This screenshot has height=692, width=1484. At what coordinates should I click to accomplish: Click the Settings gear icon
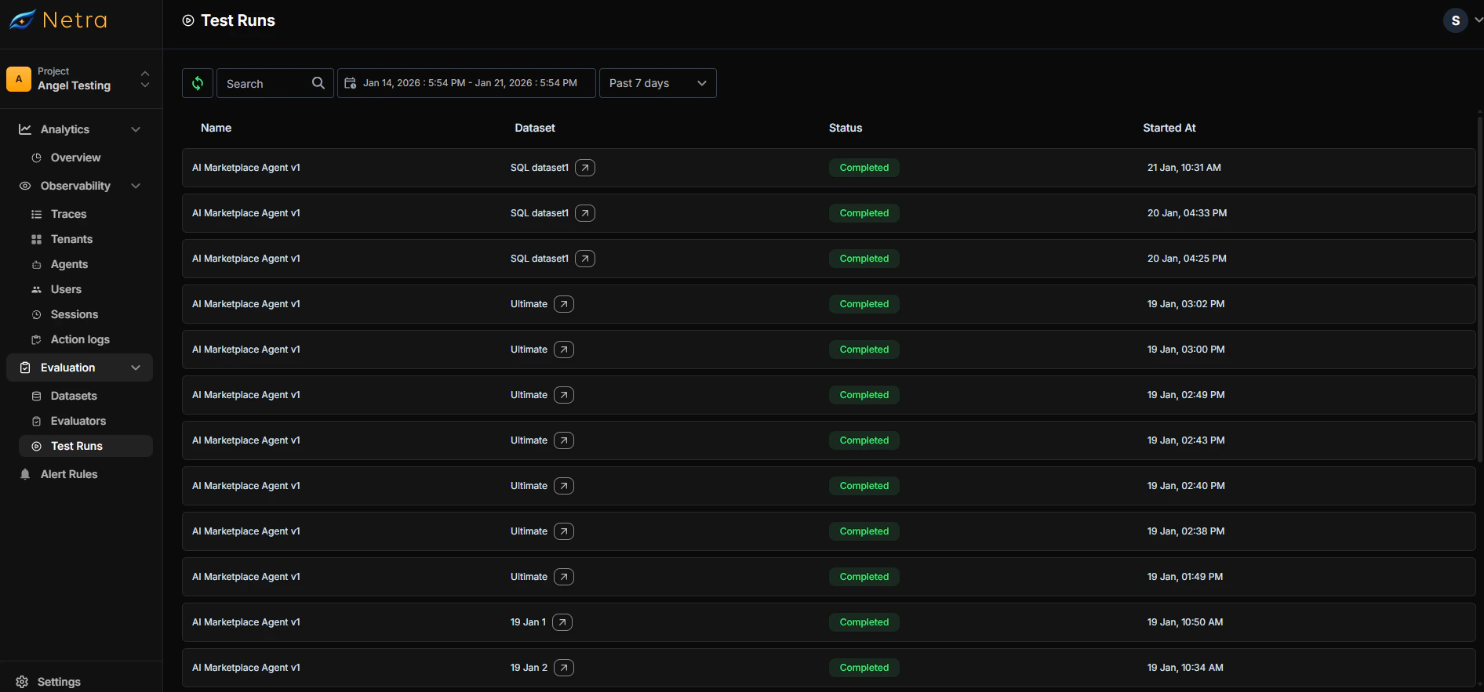click(x=22, y=682)
